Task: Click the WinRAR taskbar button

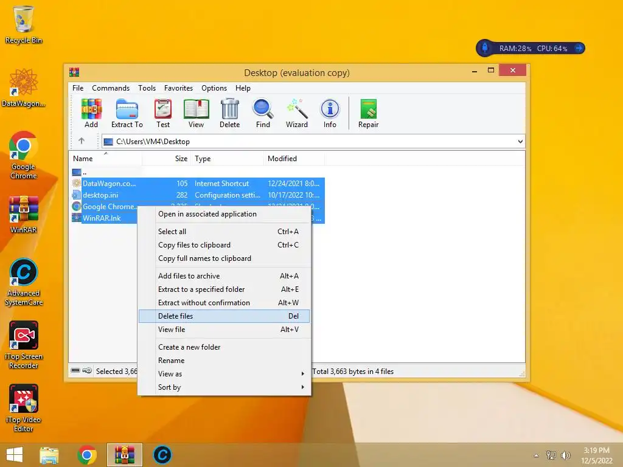Action: point(124,455)
